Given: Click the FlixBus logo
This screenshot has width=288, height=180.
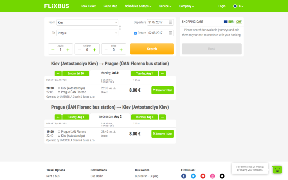Looking at the screenshot, I should (57, 6).
